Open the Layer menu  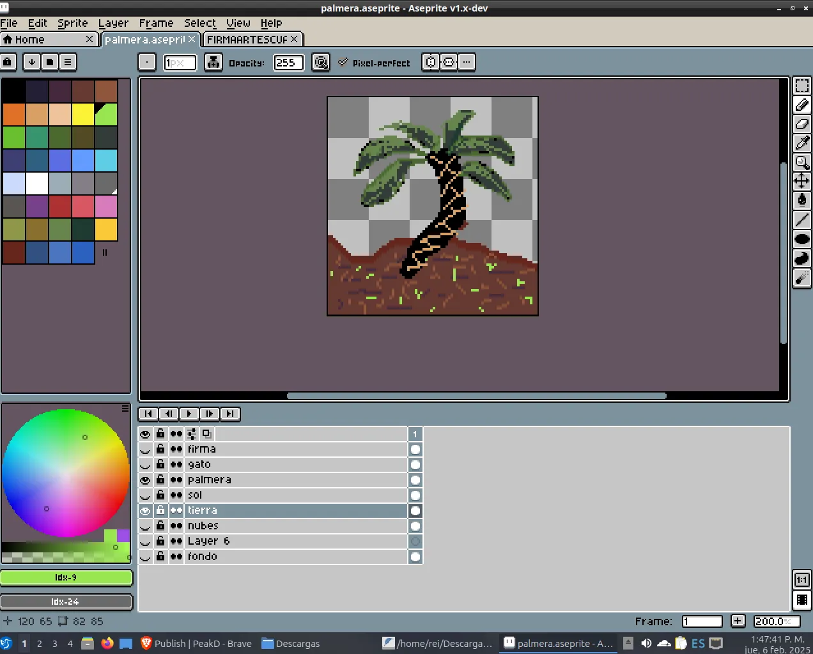click(x=113, y=23)
